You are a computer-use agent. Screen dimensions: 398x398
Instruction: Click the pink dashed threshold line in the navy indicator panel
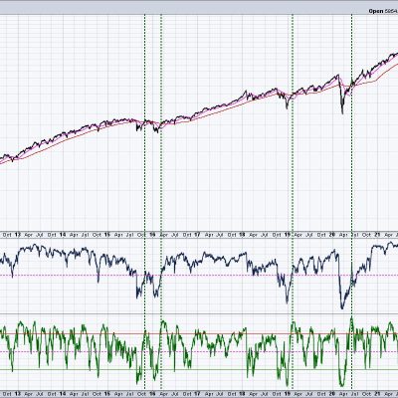coord(199,275)
